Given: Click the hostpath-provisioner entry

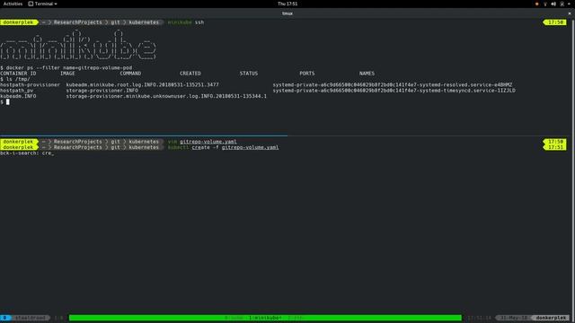Looking at the screenshot, I should click(x=30, y=84).
